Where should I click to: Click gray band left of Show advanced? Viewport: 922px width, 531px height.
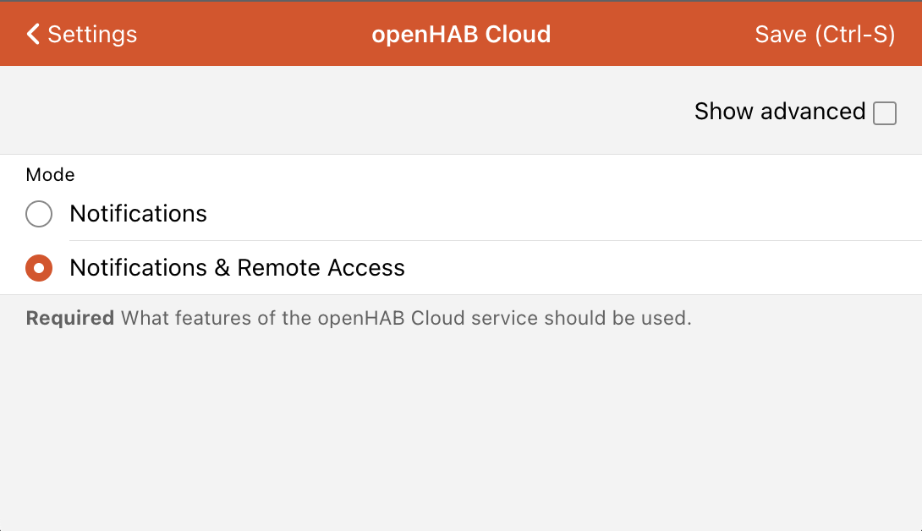click(x=338, y=112)
